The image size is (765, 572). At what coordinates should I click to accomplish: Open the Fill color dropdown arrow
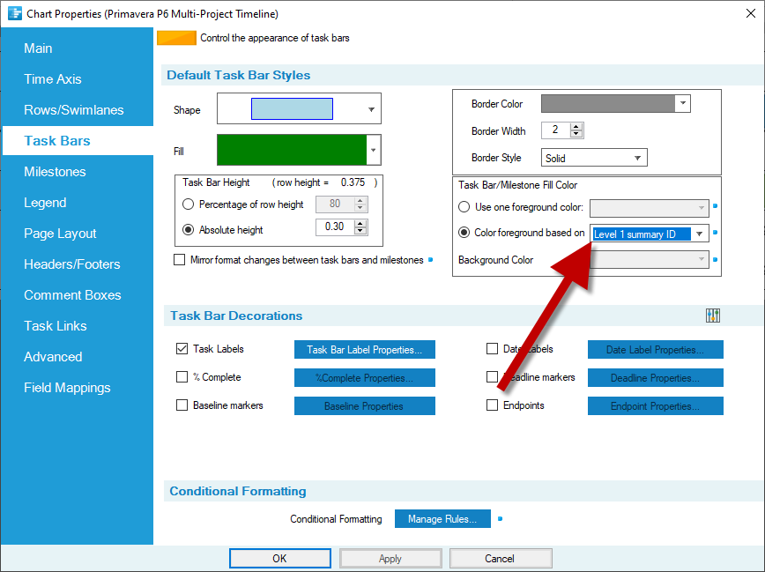tap(373, 150)
